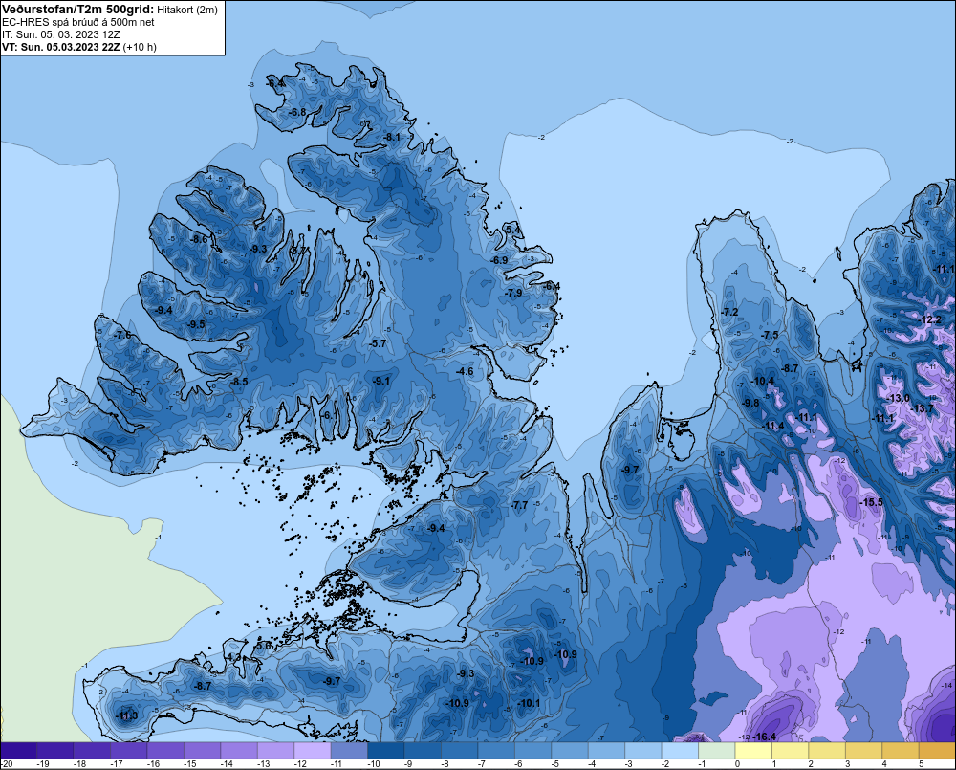Click the 0 value on the color scale
This screenshot has height=770, width=956.
click(x=738, y=764)
